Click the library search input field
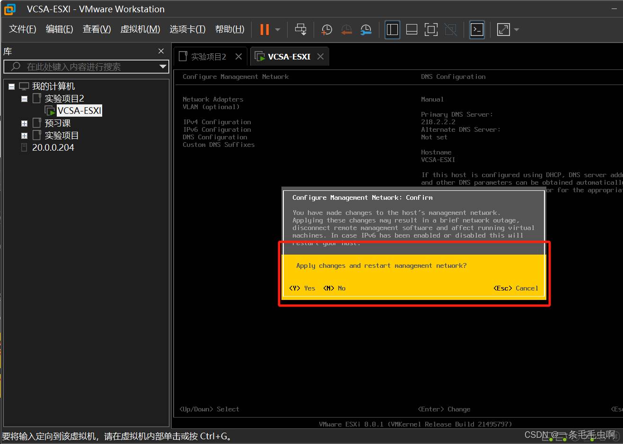The height and width of the screenshot is (444, 623). tap(85, 67)
